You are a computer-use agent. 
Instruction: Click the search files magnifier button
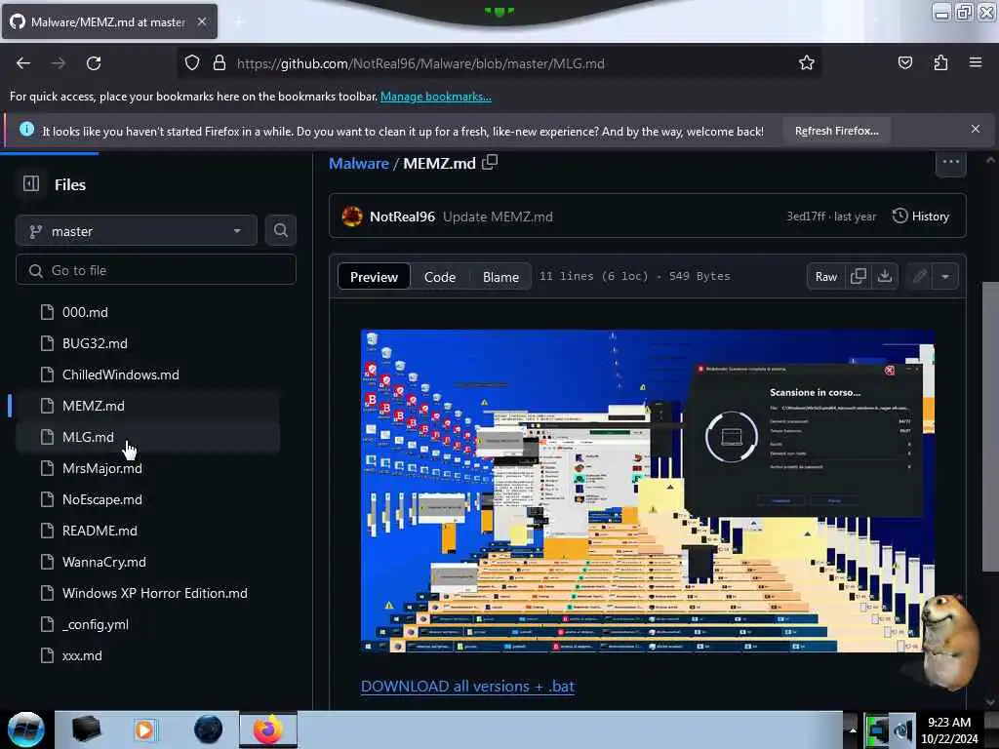[280, 230]
